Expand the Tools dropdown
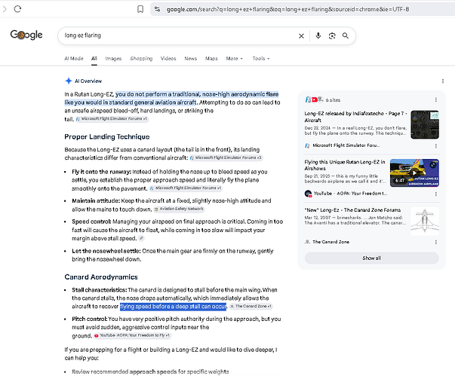The width and height of the screenshot is (455, 376). [261, 59]
